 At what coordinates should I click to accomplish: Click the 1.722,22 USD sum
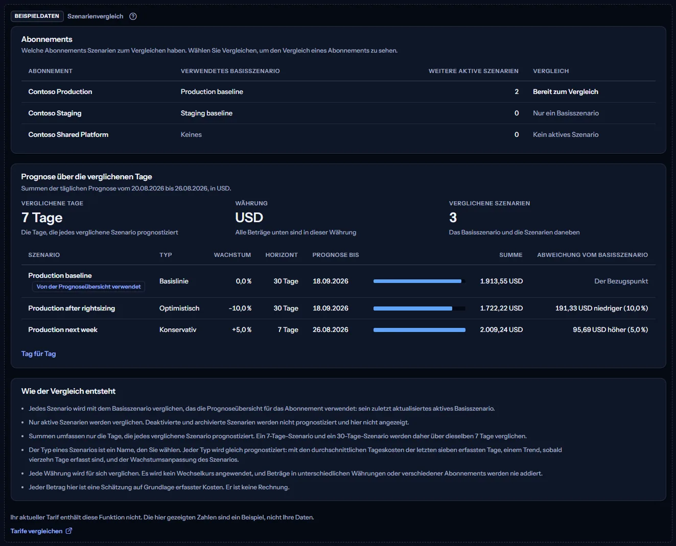click(501, 308)
